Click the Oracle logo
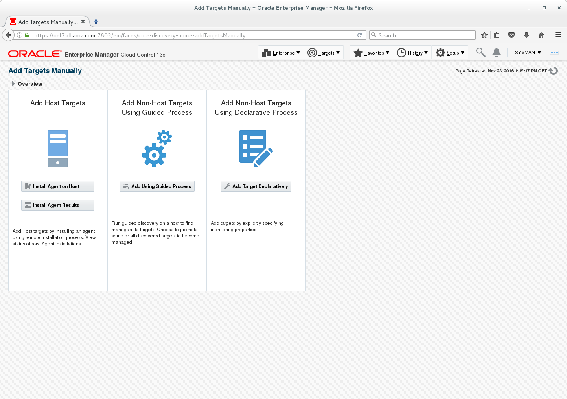 35,54
